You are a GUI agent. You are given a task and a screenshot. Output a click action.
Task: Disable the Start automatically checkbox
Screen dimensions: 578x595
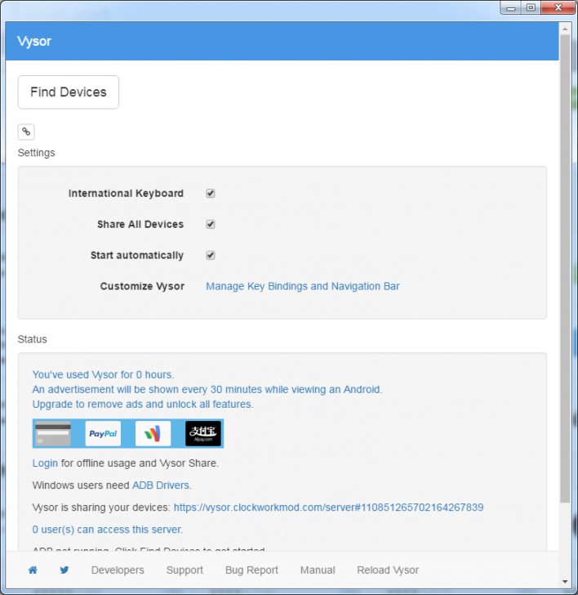point(211,255)
